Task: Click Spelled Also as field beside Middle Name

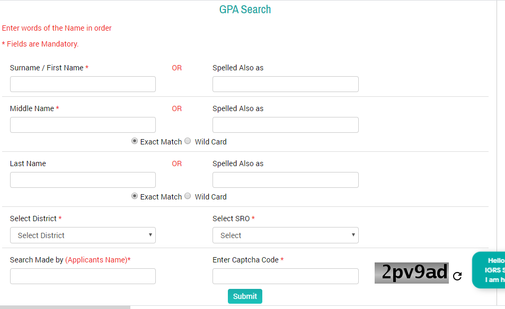Action: [x=286, y=124]
